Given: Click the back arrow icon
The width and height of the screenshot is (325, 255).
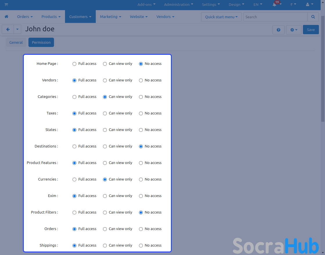Looking at the screenshot, I should pyautogui.click(x=8, y=30).
